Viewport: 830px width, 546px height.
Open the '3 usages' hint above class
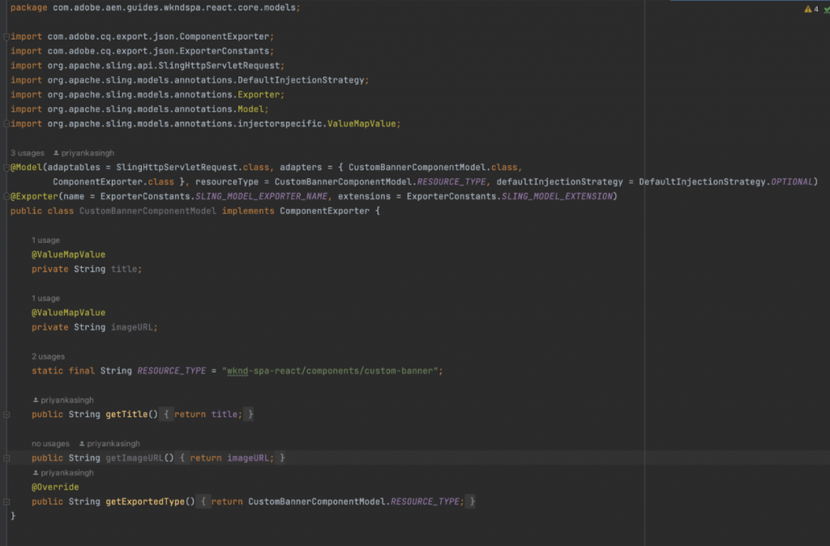(x=28, y=153)
